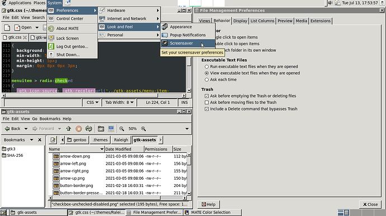Toggle Ask before emptying the Trash checkbox
Image resolution: width=386 pixels, height=216 pixels.
[x=206, y=96]
